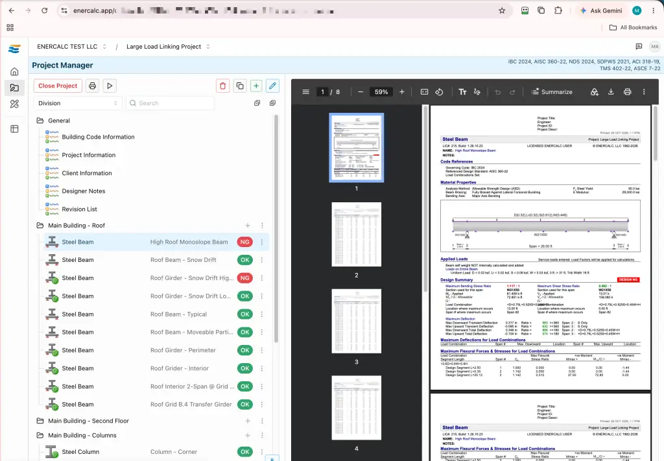Open the Project Manager folder sidebar icon
Viewport: 664px width, 461px height.
(14, 88)
